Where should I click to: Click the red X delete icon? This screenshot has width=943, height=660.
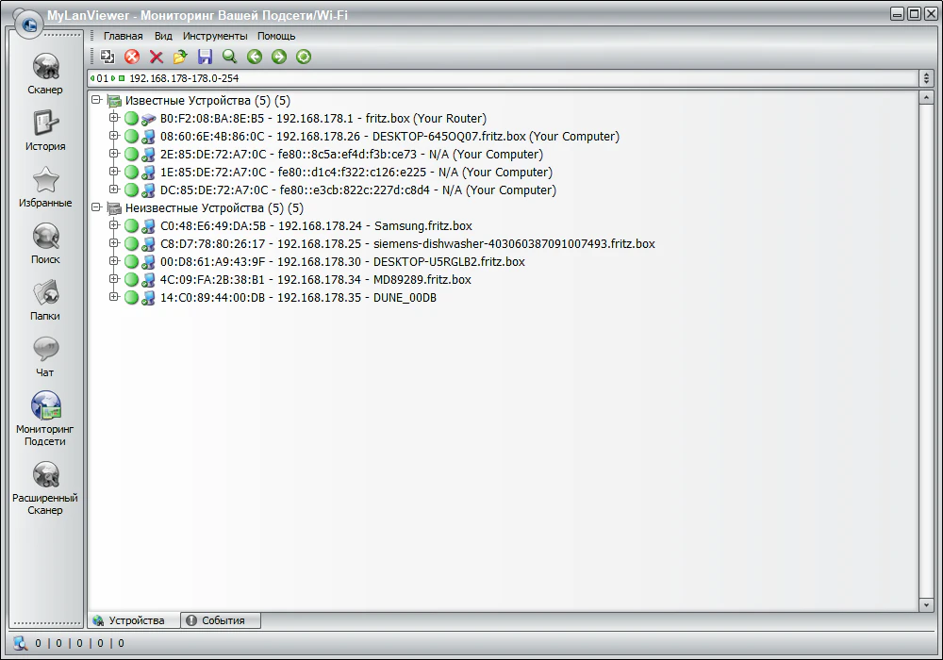tap(157, 58)
